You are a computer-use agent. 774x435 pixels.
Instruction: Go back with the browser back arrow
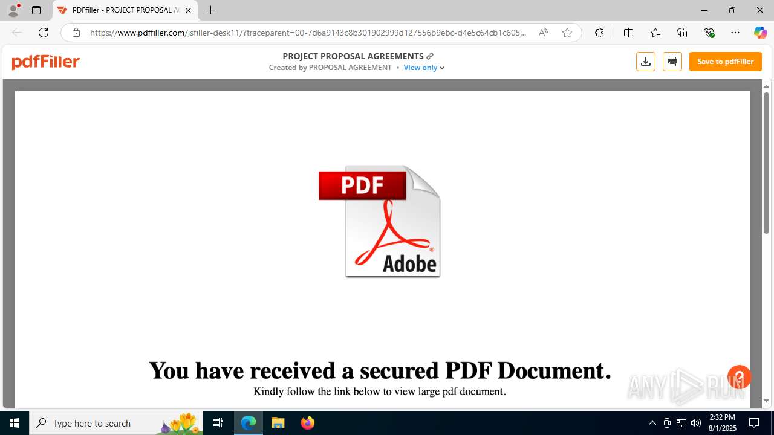pyautogui.click(x=17, y=33)
